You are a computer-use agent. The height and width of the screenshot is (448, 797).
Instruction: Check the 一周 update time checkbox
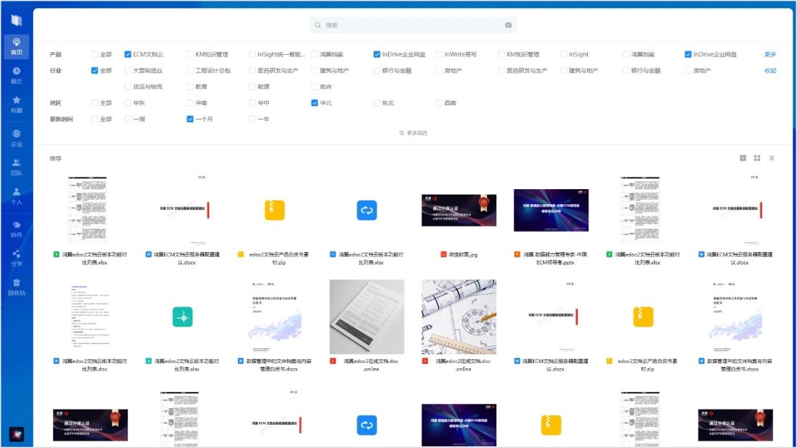pyautogui.click(x=128, y=119)
